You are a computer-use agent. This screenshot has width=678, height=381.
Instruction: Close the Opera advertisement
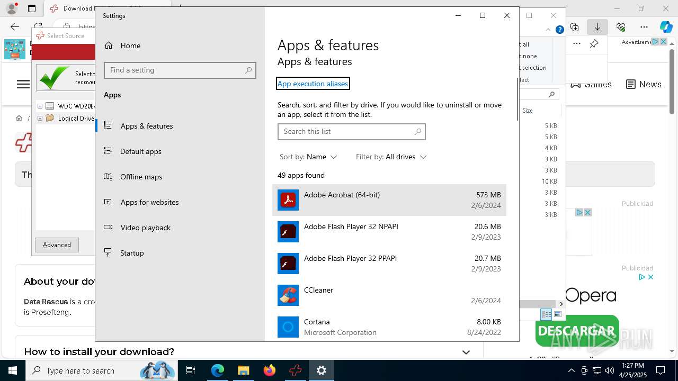click(x=651, y=277)
